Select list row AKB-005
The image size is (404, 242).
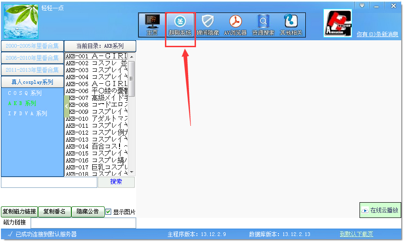pos(96,84)
